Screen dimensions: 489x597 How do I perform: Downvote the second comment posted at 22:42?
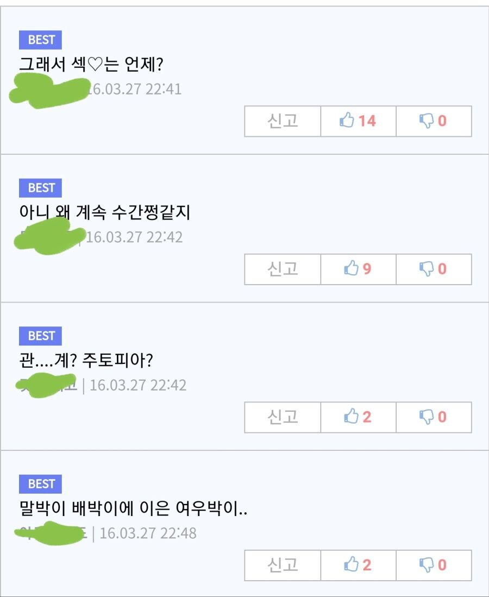click(x=434, y=269)
